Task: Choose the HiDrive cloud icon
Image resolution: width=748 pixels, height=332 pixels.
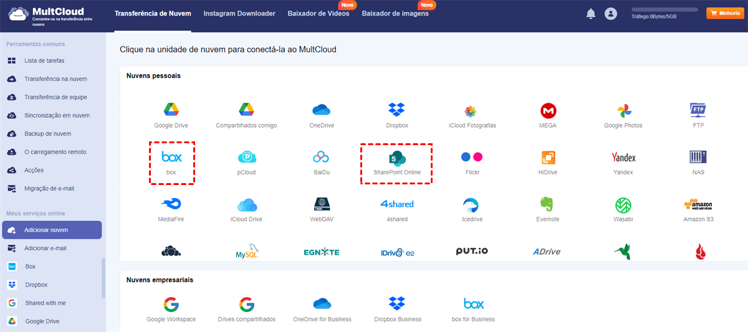Action: pyautogui.click(x=548, y=157)
